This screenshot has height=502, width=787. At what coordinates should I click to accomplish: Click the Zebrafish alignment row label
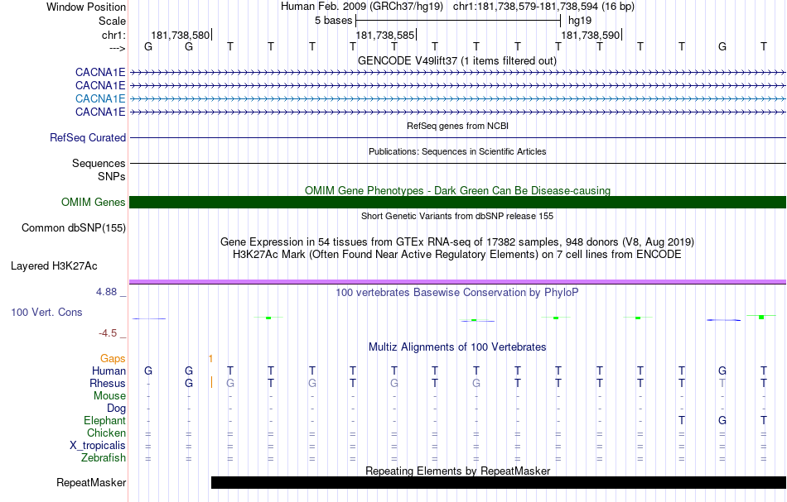(x=104, y=457)
